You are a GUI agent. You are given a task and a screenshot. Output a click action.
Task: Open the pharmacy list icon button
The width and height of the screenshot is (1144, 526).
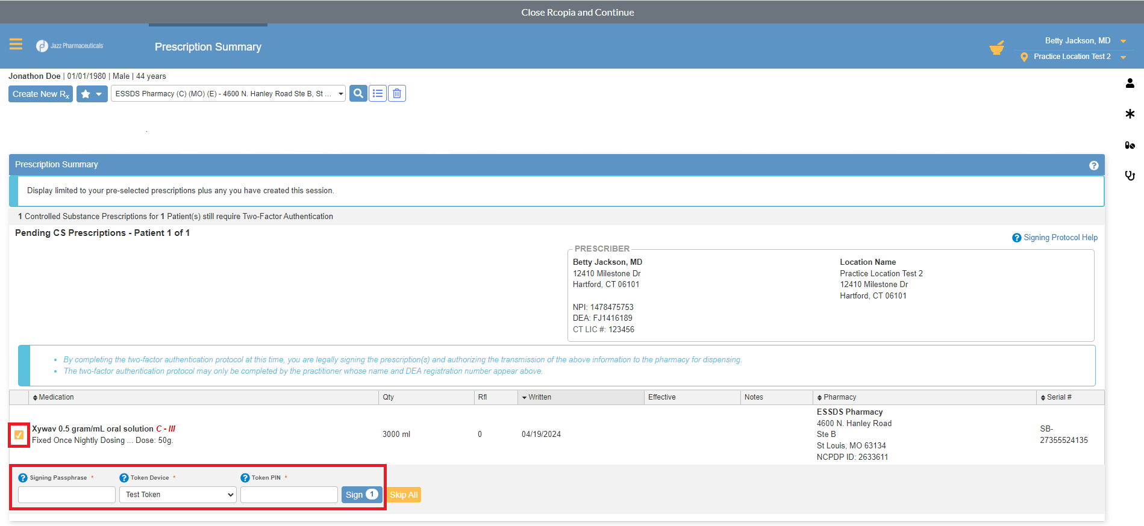pos(378,93)
